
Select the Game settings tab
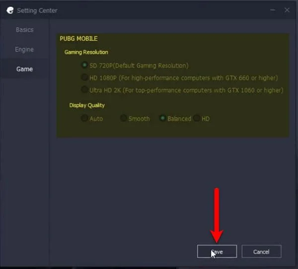coord(24,69)
